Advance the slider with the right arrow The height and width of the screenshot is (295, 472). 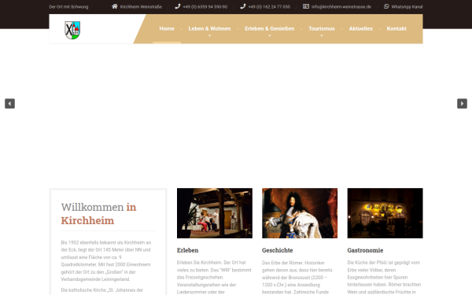462,104
